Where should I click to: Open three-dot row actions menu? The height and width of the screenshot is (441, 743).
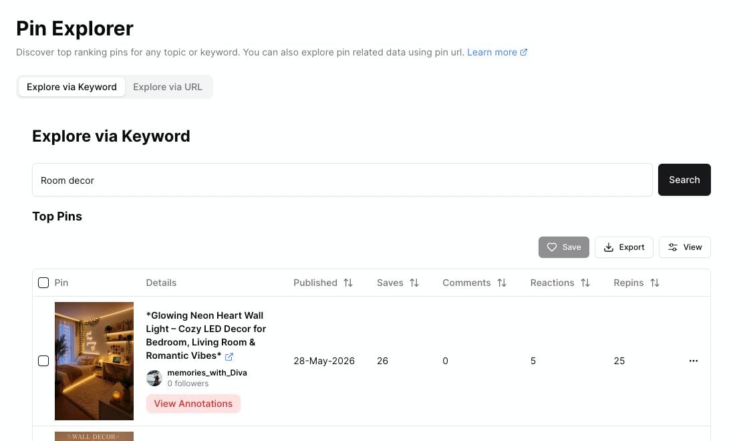pyautogui.click(x=694, y=361)
